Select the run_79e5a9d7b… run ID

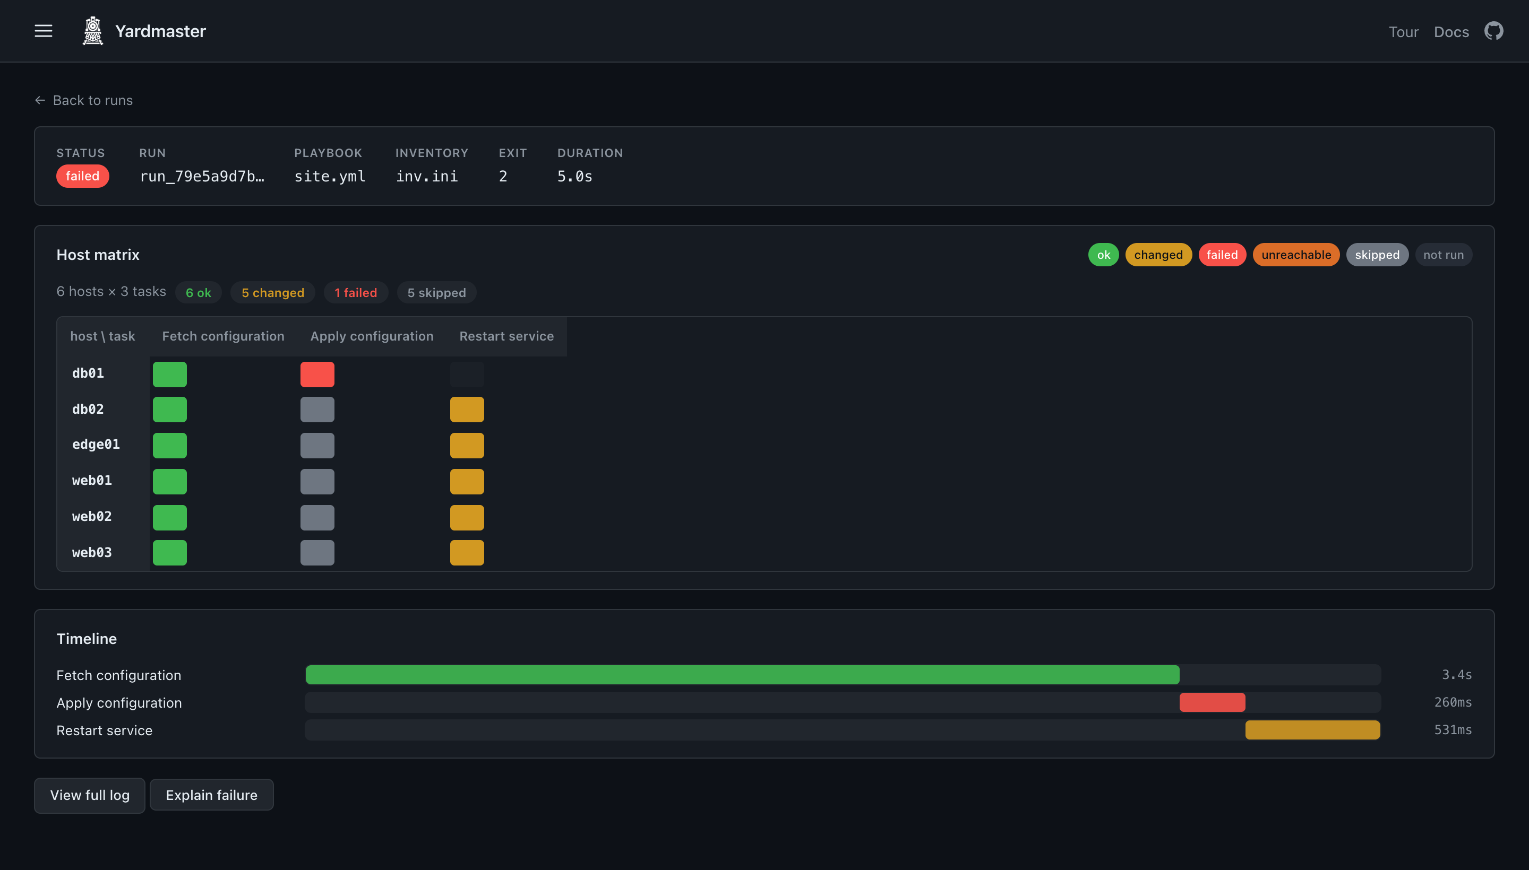[202, 176]
